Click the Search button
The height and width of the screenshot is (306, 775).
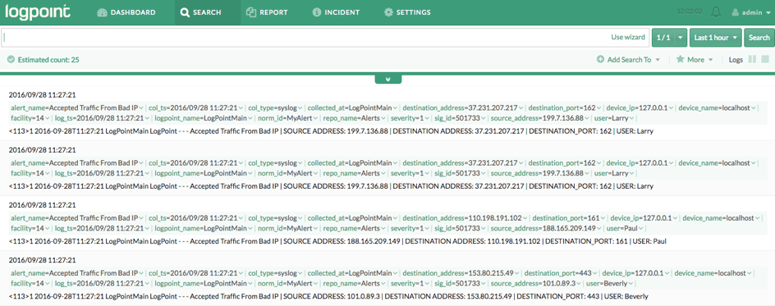point(759,38)
